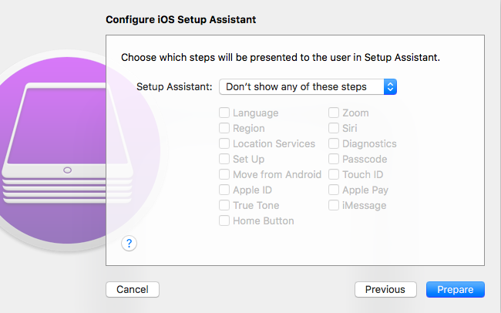This screenshot has width=501, height=313.
Task: Enable the Apple Pay checkbox
Action: click(334, 190)
